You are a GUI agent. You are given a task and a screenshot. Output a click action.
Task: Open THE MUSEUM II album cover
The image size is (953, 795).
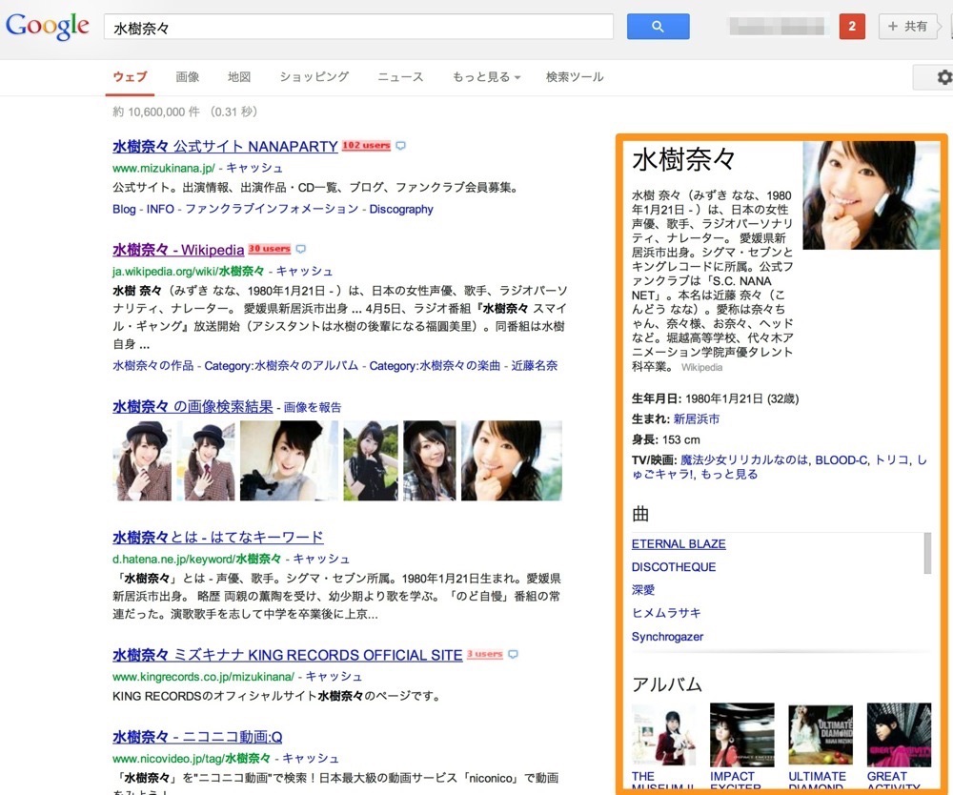tap(663, 736)
